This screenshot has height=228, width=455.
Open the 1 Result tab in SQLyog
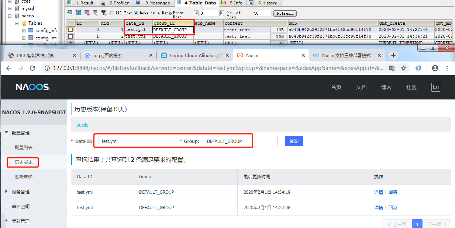81,3
